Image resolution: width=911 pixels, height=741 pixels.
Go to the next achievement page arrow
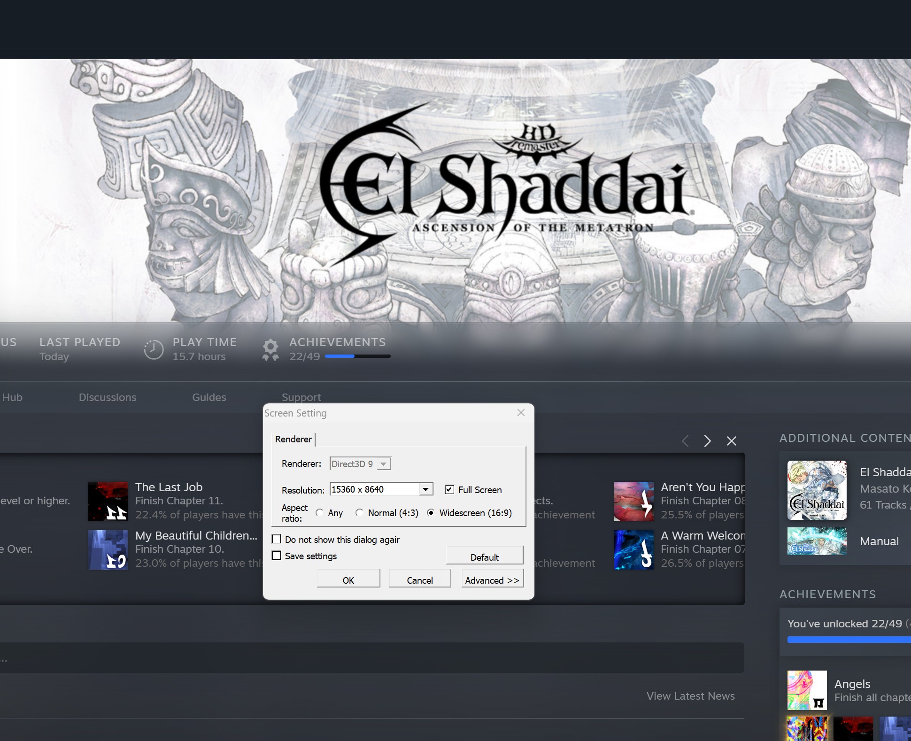pyautogui.click(x=707, y=441)
